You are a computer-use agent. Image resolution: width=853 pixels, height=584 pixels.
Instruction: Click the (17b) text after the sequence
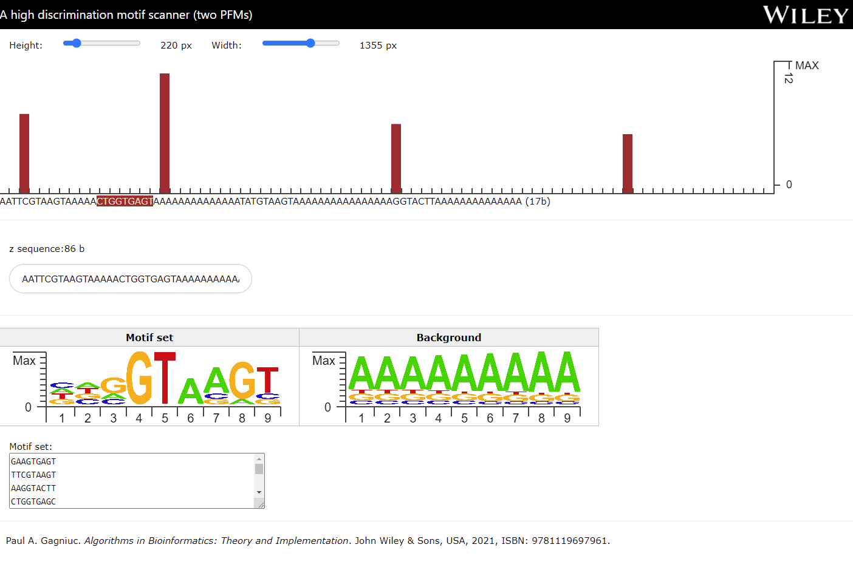[x=538, y=202]
